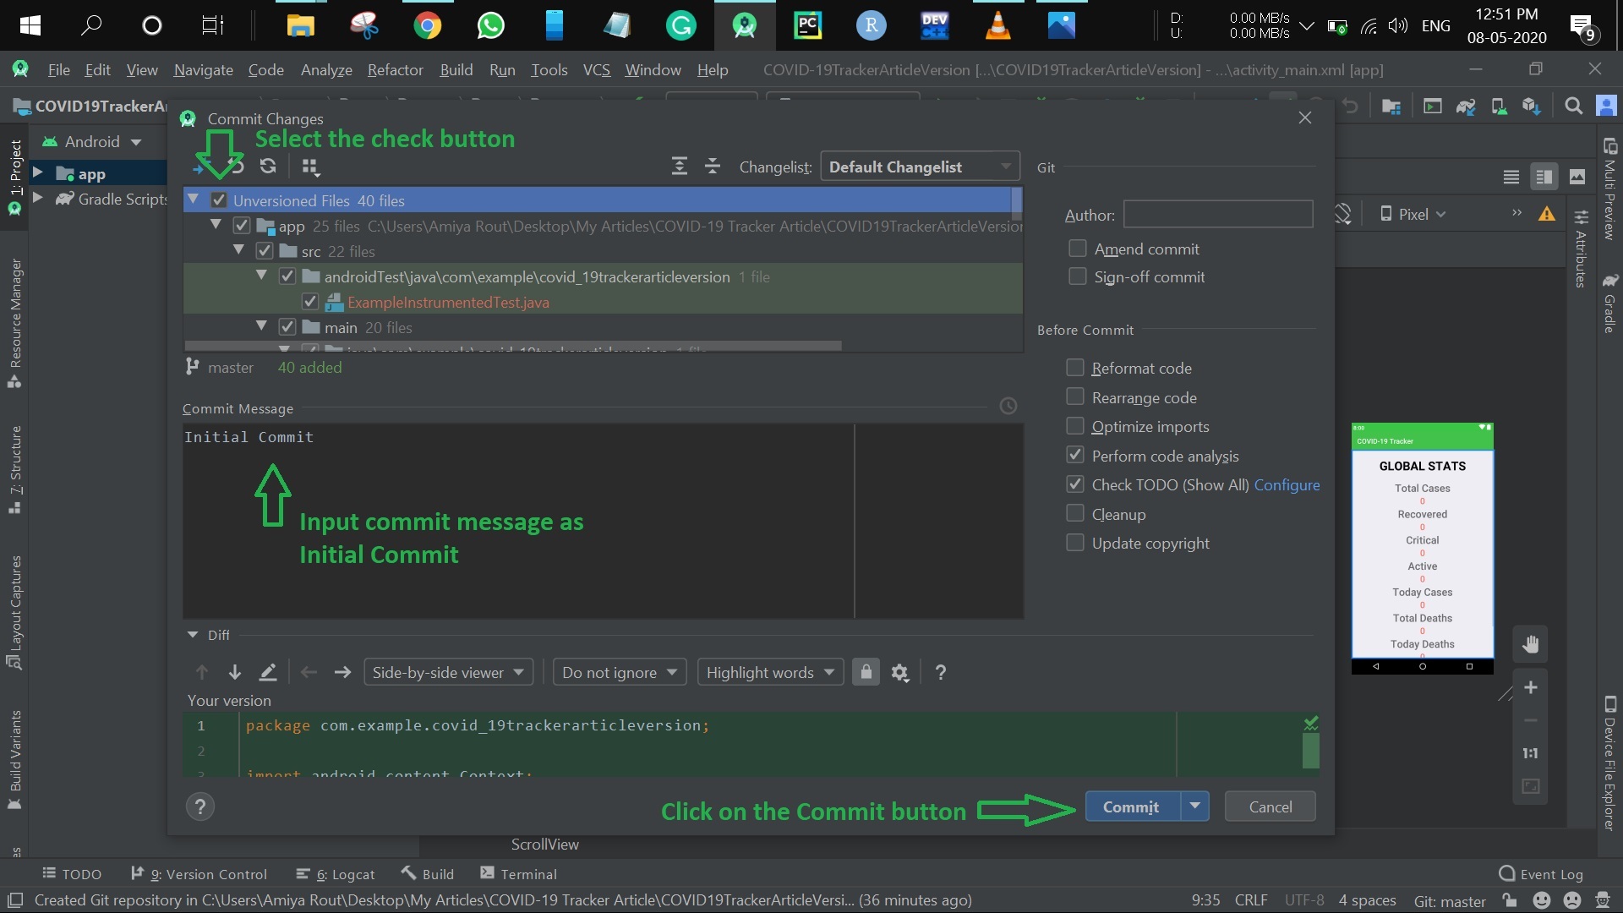1623x913 pixels.
Task: Click the Author input field
Action: [x=1216, y=214]
